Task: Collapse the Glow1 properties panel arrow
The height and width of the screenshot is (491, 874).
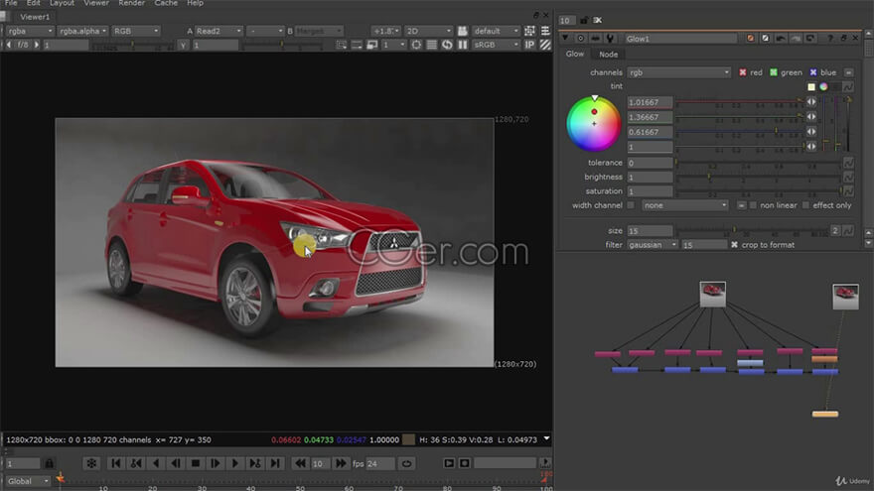Action: click(565, 38)
